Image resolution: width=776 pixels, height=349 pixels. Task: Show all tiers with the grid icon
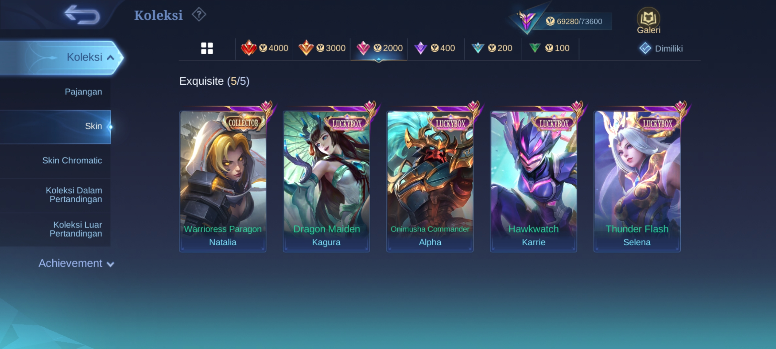pyautogui.click(x=207, y=48)
